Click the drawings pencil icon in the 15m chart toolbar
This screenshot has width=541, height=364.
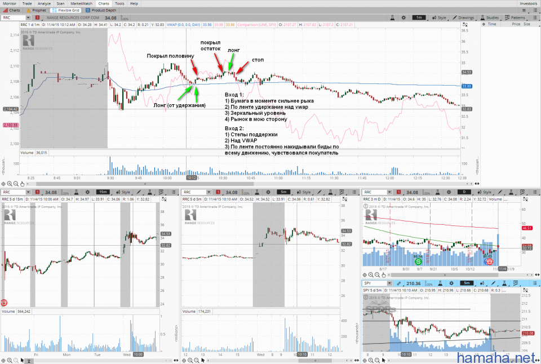point(139,192)
